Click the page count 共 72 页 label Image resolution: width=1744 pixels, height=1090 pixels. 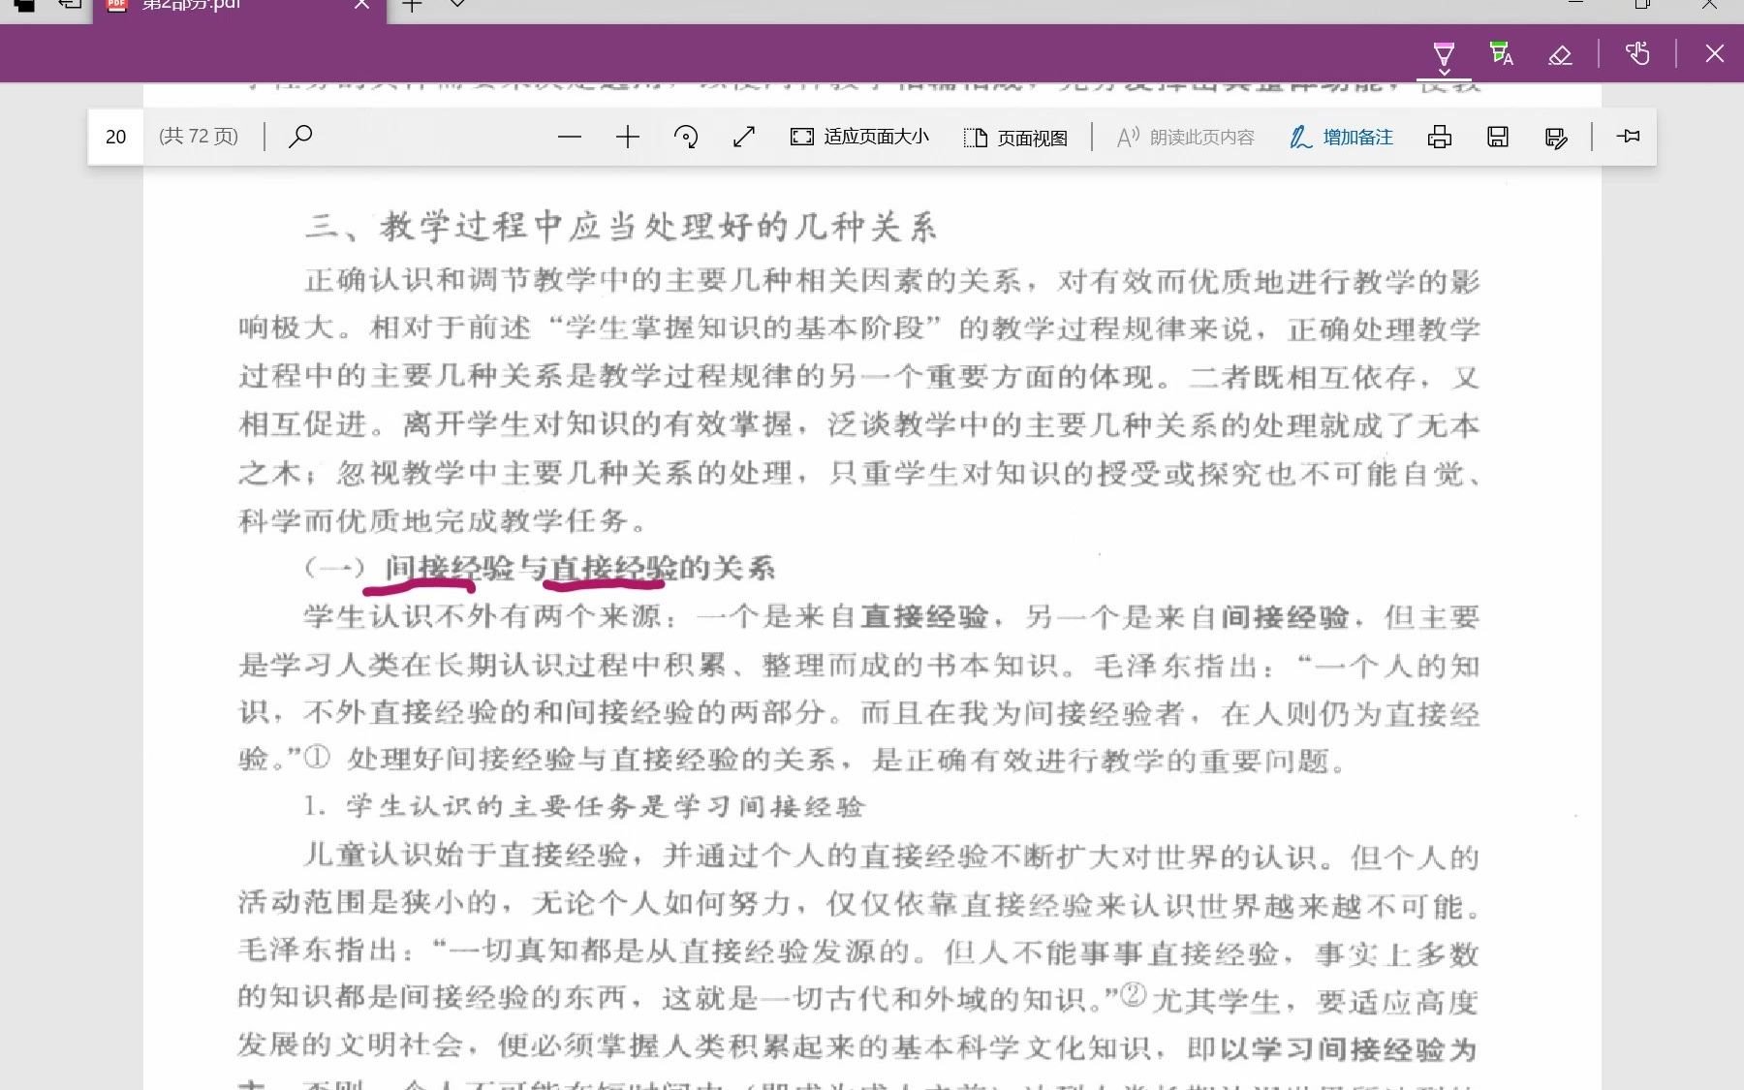[199, 137]
